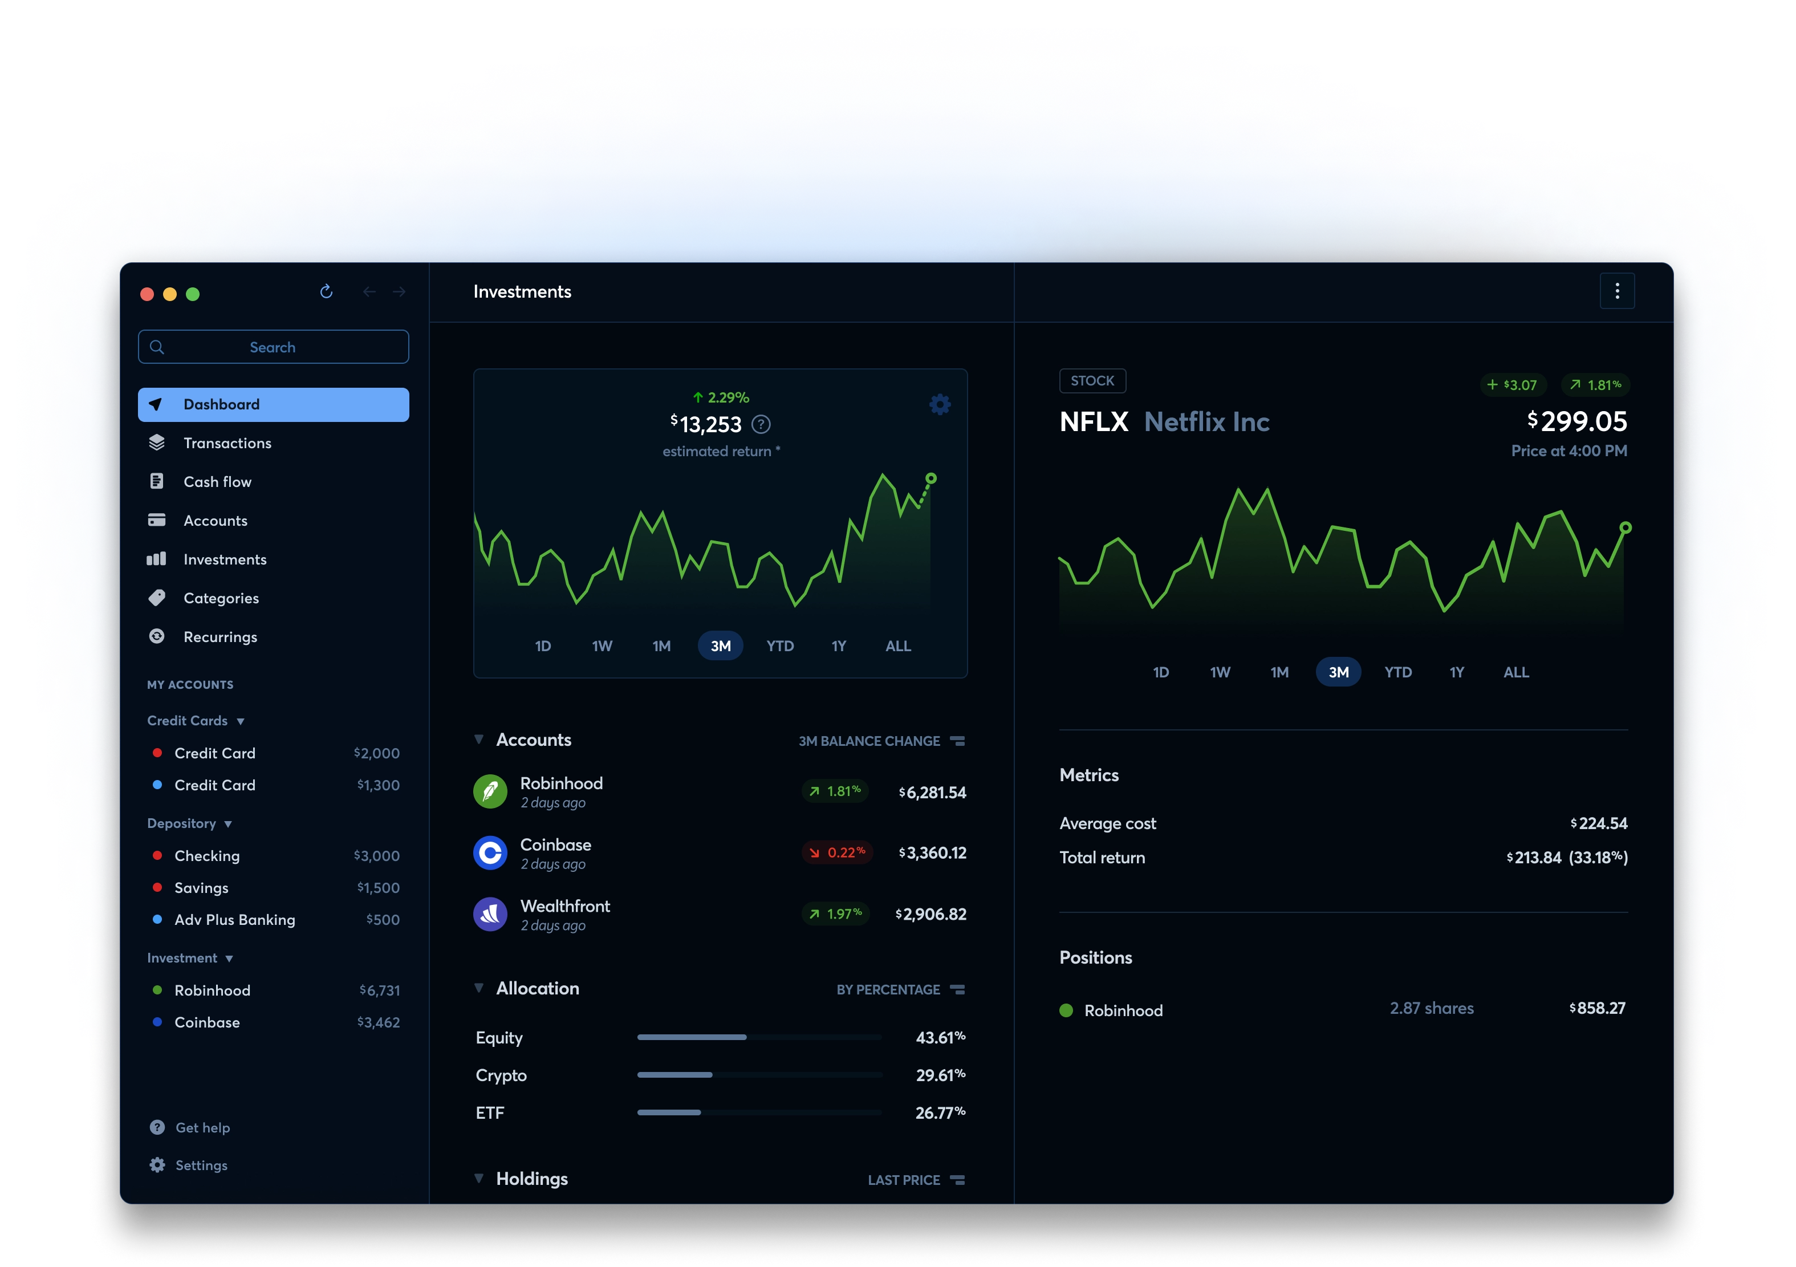Click the magnifier icon in Search box
Viewport: 1796px width, 1267px height.
click(156, 347)
